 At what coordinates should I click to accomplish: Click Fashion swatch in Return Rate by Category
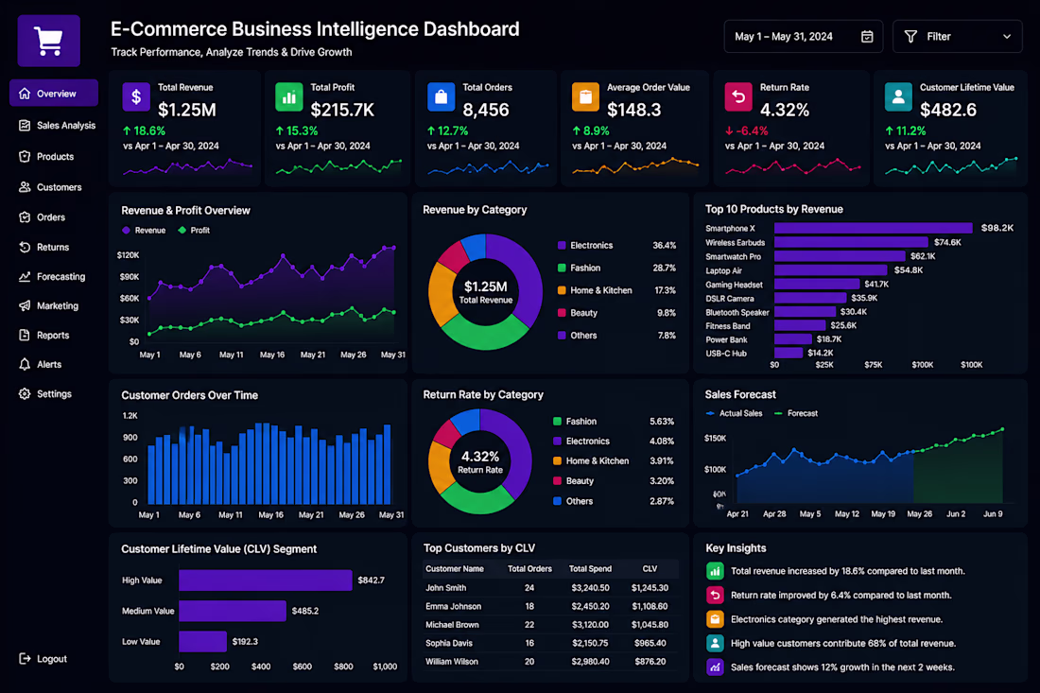click(557, 421)
